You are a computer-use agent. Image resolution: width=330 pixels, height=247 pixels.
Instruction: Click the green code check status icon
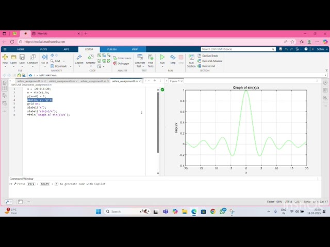coord(162,90)
